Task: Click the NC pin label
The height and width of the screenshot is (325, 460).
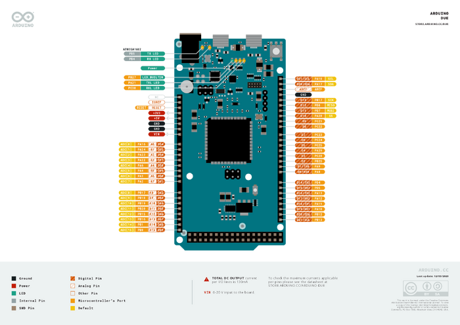Action: click(x=156, y=97)
